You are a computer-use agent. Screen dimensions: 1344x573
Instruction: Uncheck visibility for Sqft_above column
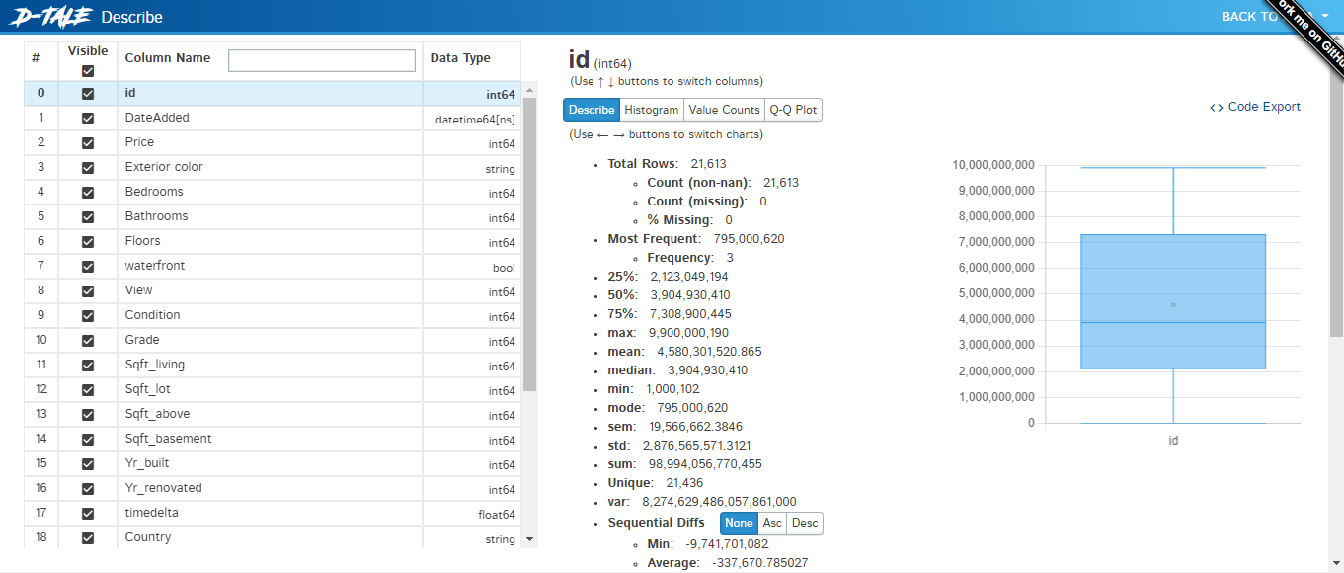[x=88, y=415]
